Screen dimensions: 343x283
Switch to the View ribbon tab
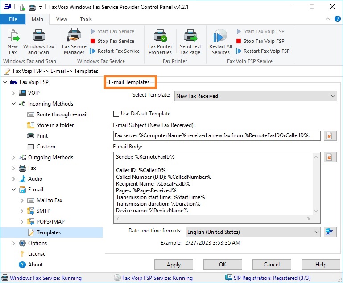(62, 19)
